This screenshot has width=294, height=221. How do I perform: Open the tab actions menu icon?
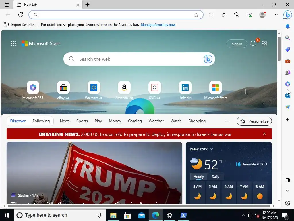pyautogui.click(x=7, y=5)
